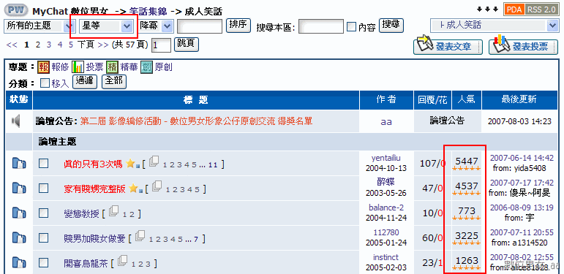Click the 跳頁 jump page button
564x274 pixels.
[187, 44]
